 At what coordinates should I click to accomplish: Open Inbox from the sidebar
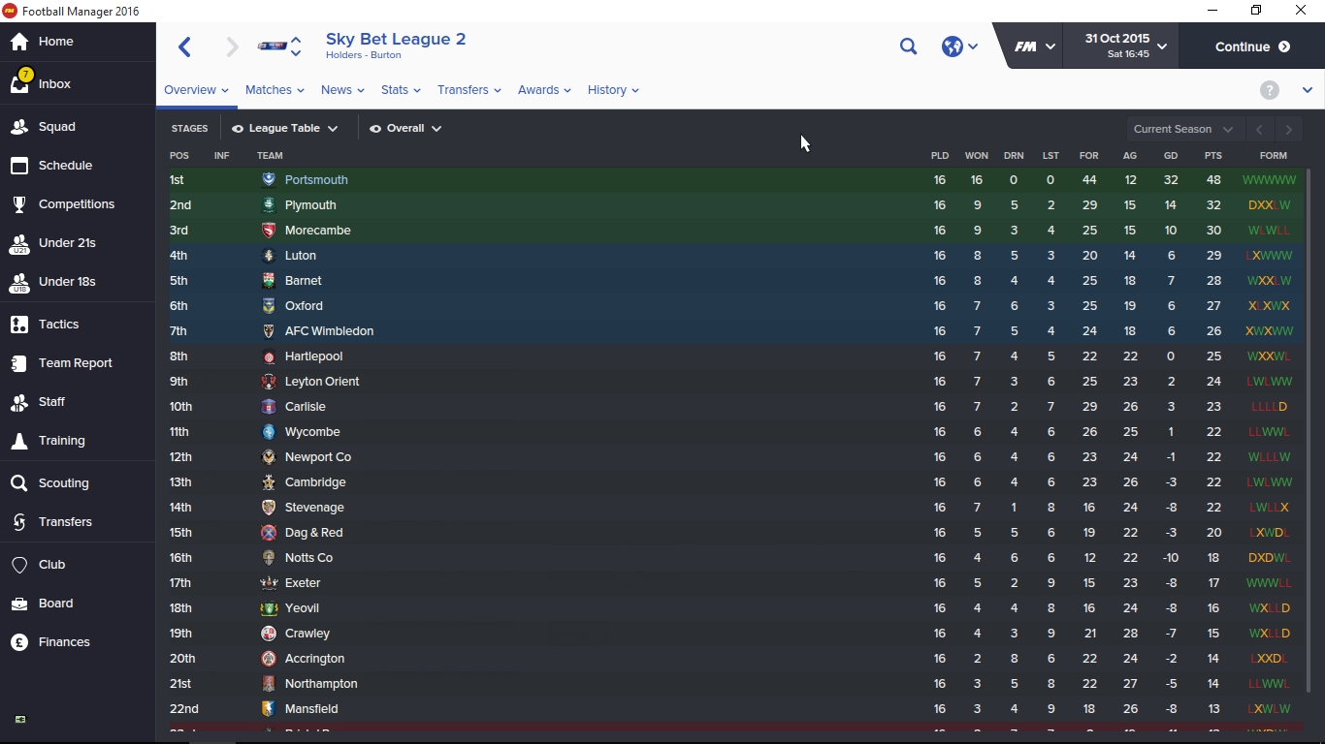54,84
